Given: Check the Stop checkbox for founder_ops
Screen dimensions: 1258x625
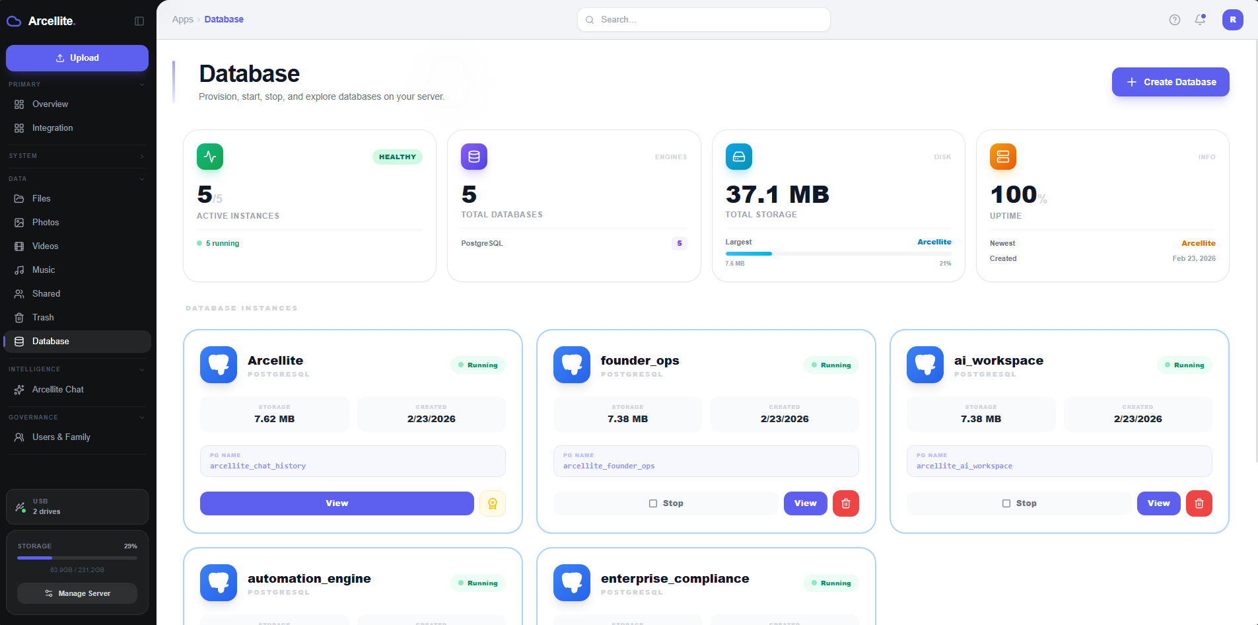Looking at the screenshot, I should [652, 503].
